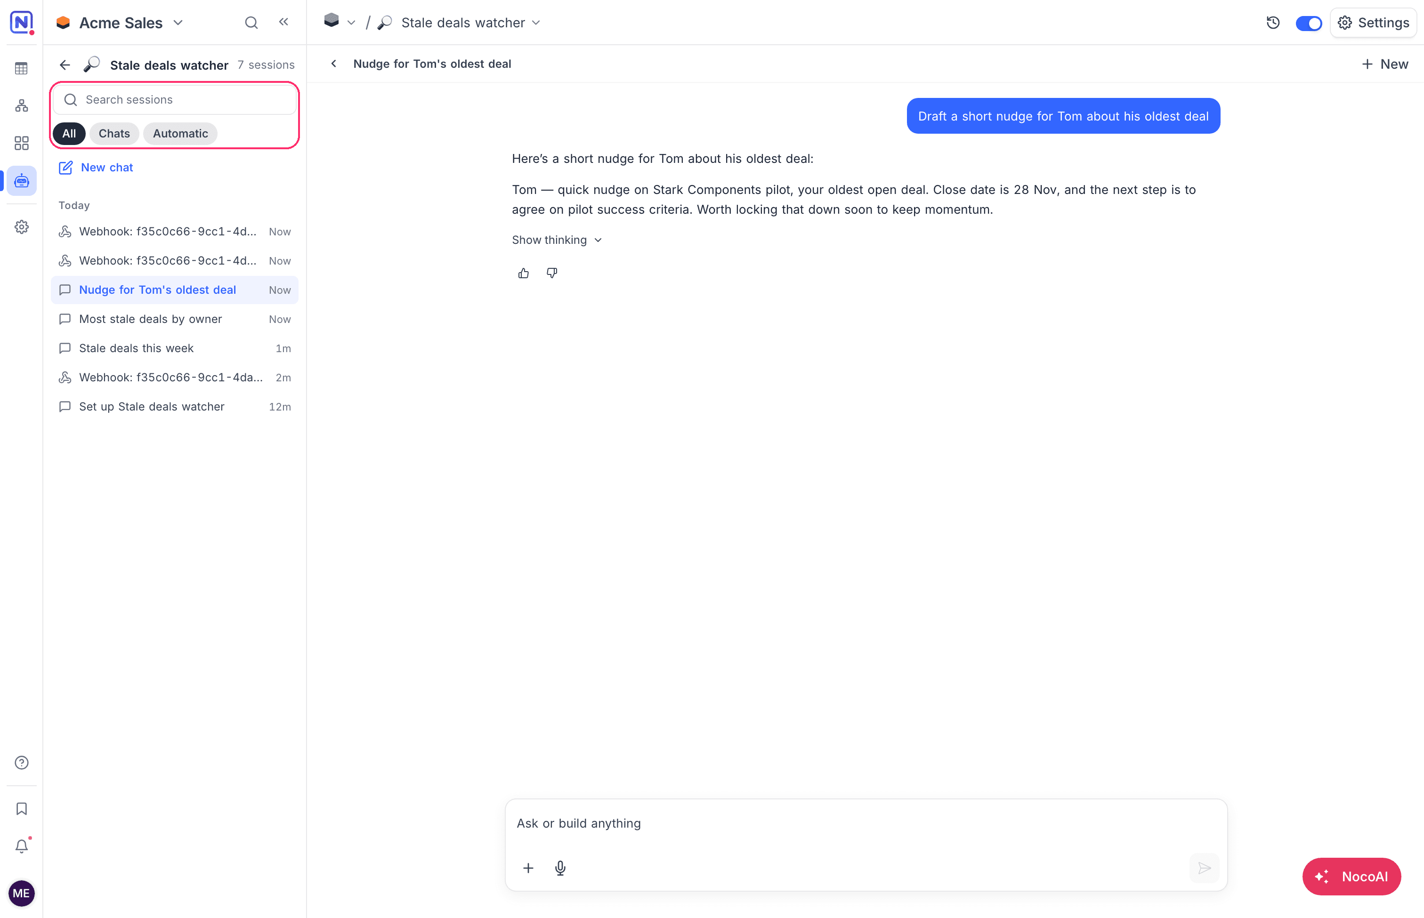The height and width of the screenshot is (918, 1424).
Task: Open the help question mark icon
Action: coord(22,763)
